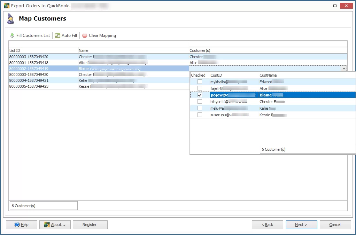The height and width of the screenshot is (235, 356).
Task: Click the Clear Mapping icon
Action: tap(85, 35)
